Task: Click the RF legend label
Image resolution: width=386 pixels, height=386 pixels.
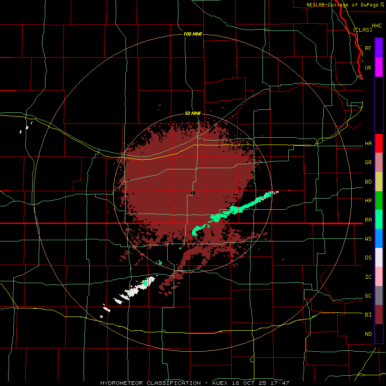Action: (368, 48)
